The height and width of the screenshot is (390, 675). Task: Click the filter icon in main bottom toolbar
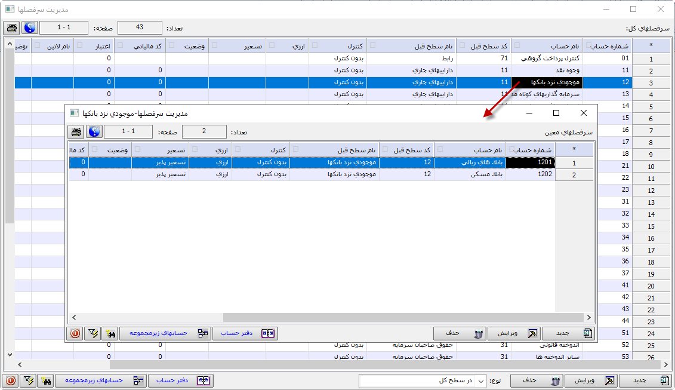coord(27,380)
